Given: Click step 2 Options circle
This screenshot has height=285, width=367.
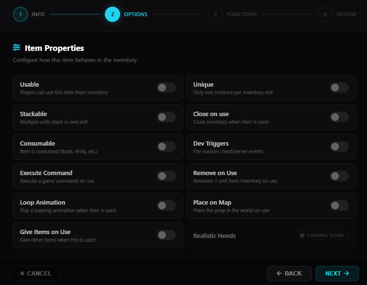Looking at the screenshot, I should pyautogui.click(x=112, y=14).
